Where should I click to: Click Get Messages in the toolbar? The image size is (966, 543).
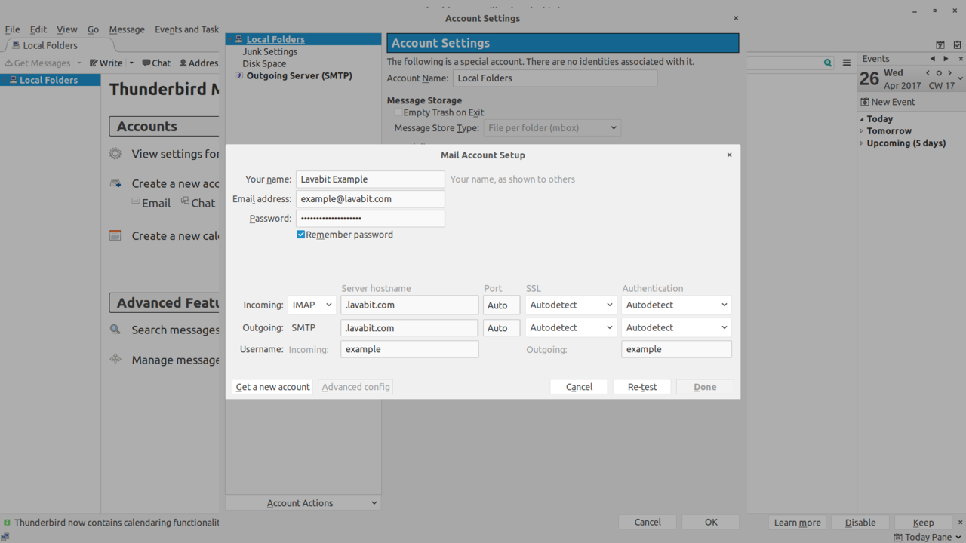click(38, 63)
